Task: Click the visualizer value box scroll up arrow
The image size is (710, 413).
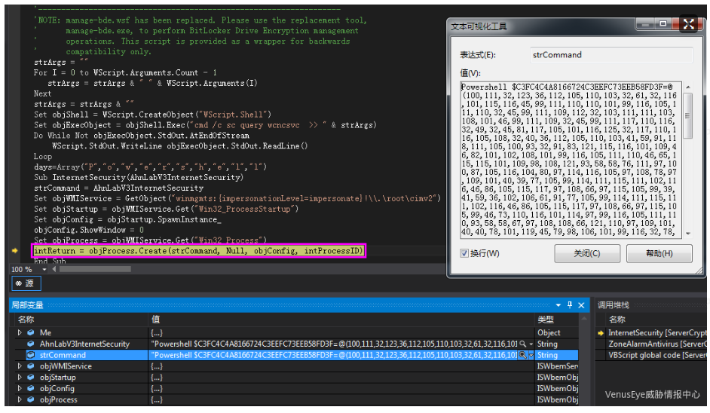Action: click(688, 87)
